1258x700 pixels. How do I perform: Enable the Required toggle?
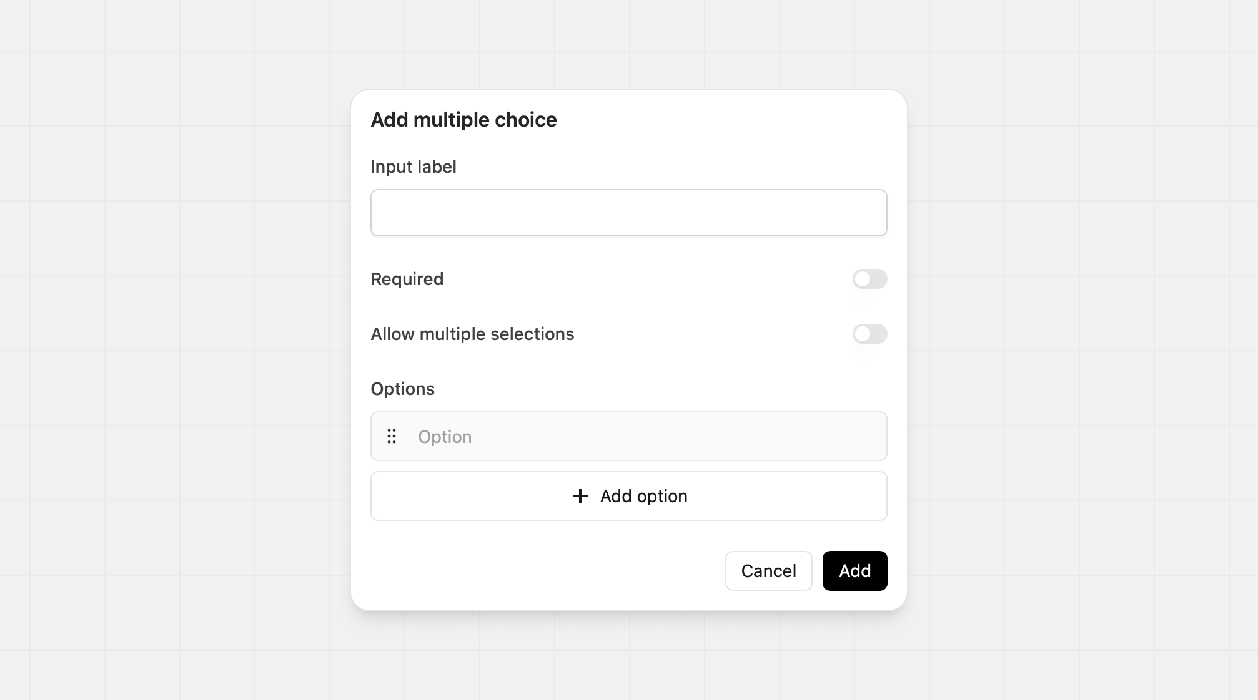coord(869,279)
